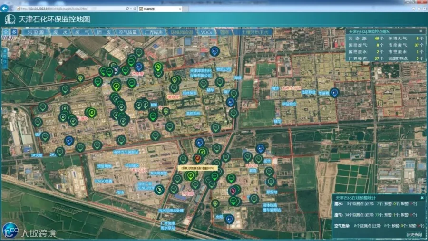Viewport: 428px width, 241px height.
Task: Click the browser back arrow button
Action: pyautogui.click(x=4, y=9)
